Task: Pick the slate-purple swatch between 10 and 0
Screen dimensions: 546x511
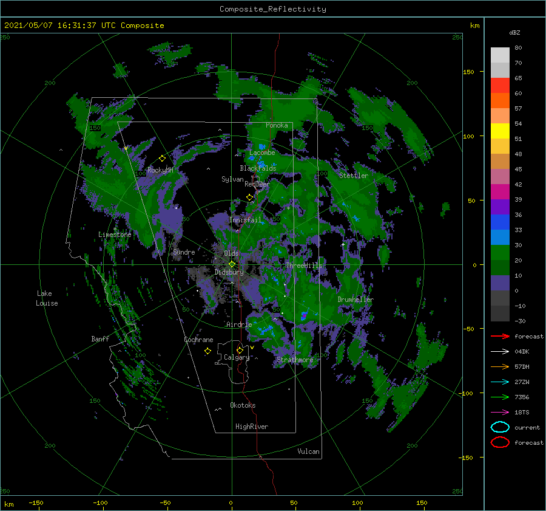Action: tap(500, 283)
